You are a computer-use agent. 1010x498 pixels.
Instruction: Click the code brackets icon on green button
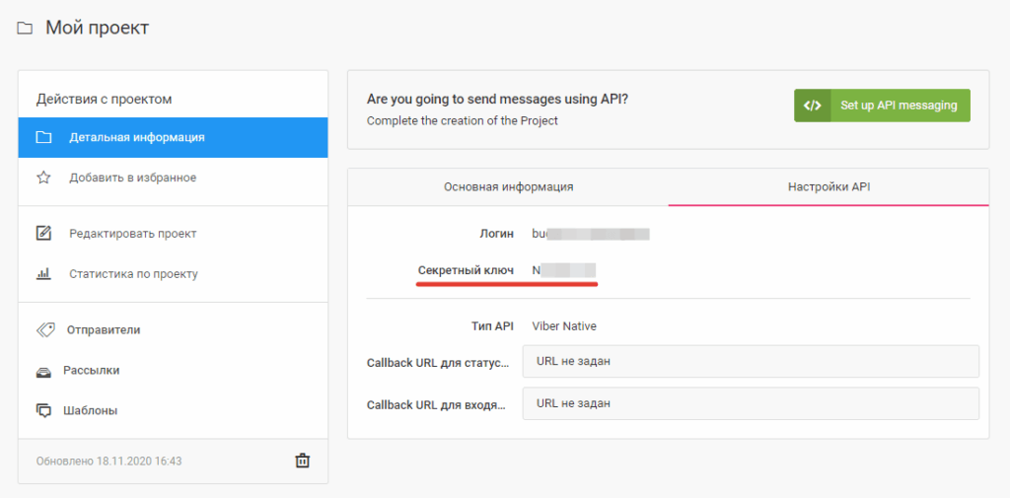[x=812, y=106]
